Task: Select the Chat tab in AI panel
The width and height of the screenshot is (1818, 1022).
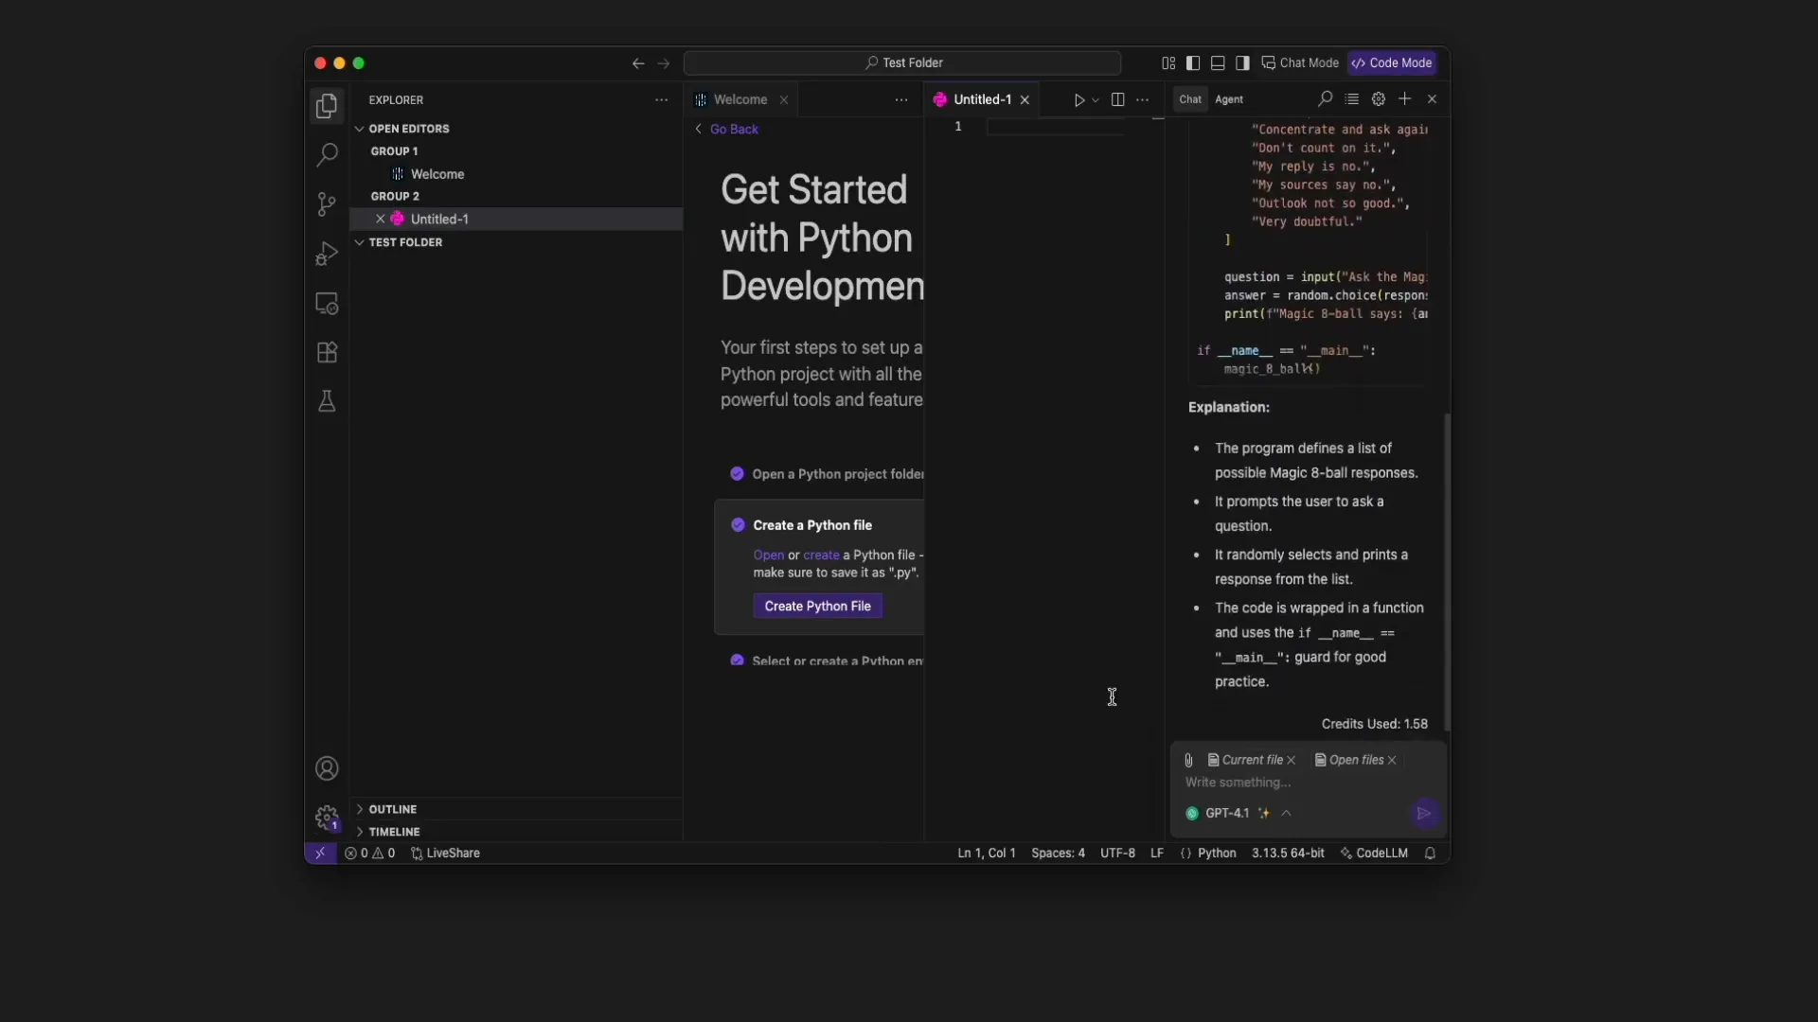Action: 1190,99
